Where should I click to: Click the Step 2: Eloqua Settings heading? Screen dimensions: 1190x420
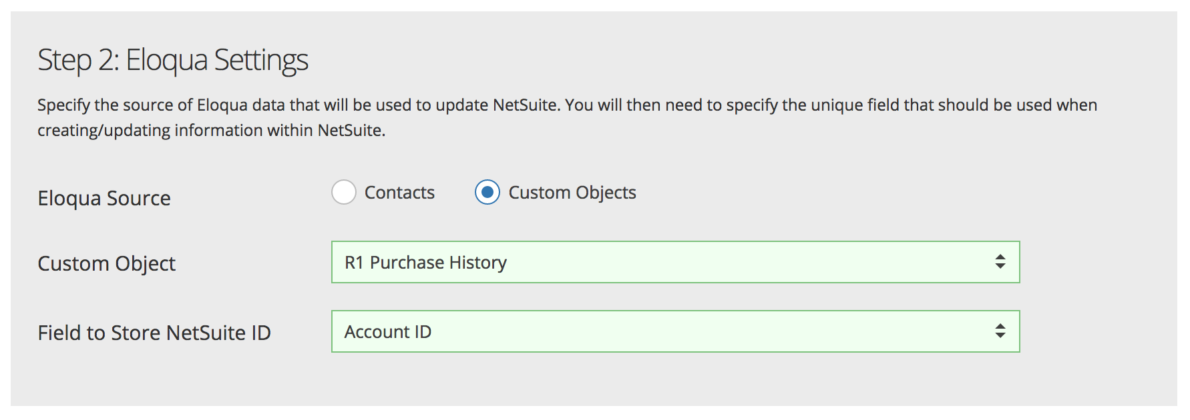173,60
